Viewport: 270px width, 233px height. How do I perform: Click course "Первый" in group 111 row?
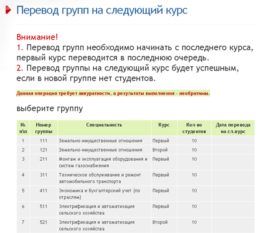pyautogui.click(x=161, y=141)
